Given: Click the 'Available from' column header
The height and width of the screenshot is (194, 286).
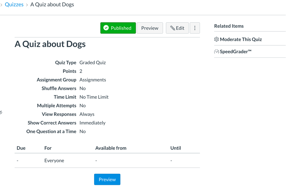Looking at the screenshot, I should click(111, 148).
